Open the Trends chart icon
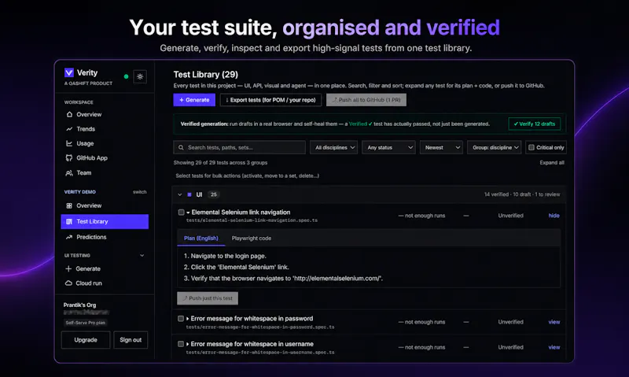 (69, 129)
